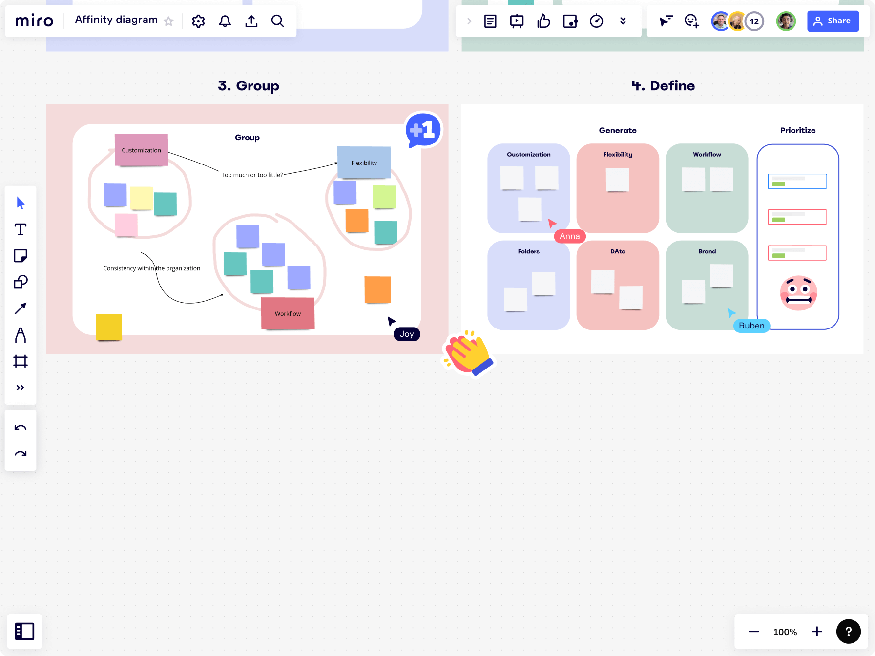Image resolution: width=875 pixels, height=656 pixels.
Task: Star the Affinity diagram board
Action: point(168,21)
